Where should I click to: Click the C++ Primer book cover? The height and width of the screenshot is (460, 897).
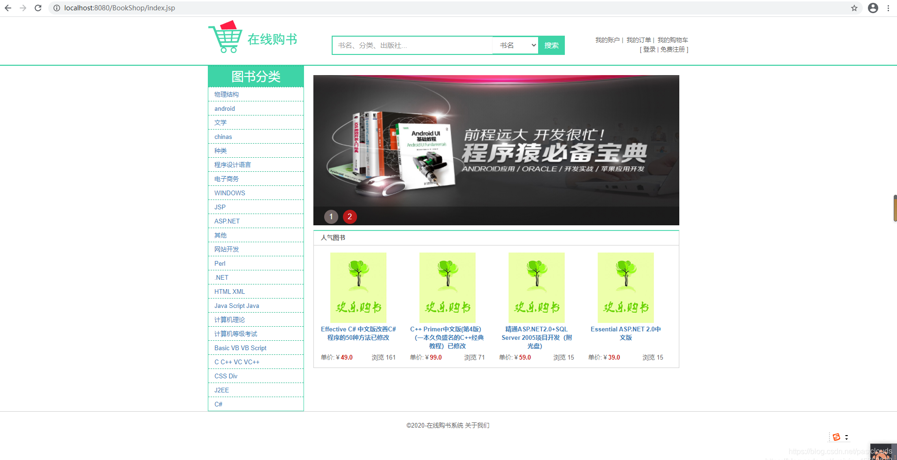tap(448, 287)
